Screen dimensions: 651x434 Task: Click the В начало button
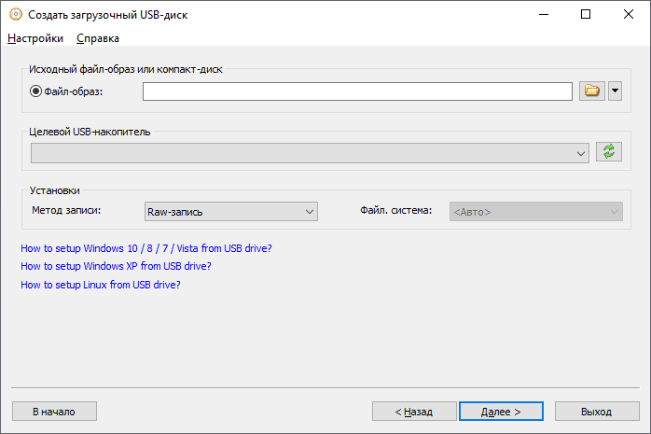(54, 411)
